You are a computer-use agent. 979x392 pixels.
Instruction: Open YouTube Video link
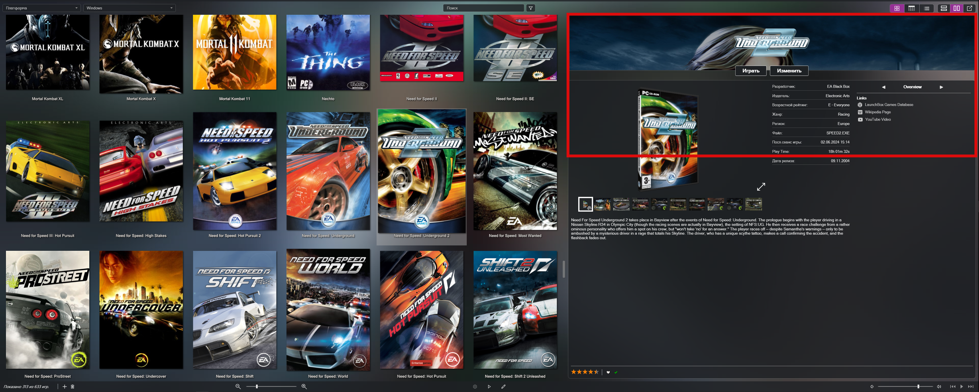click(x=877, y=120)
